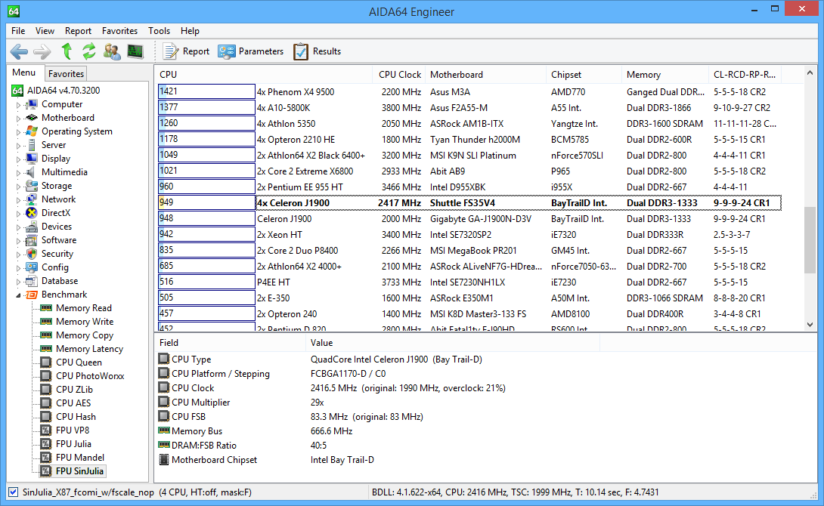Expand the Computer tree node
824x506 pixels.
pos(18,105)
